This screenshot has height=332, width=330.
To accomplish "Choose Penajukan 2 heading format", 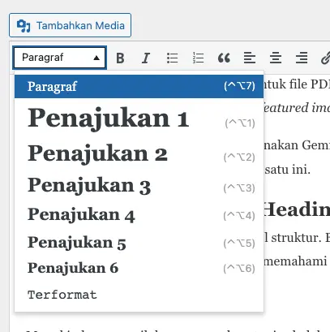I will pos(139,154).
